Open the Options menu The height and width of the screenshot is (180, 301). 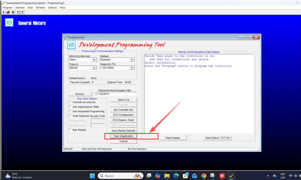(x=52, y=8)
